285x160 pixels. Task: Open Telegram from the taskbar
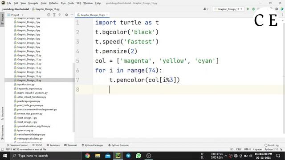[128, 156]
